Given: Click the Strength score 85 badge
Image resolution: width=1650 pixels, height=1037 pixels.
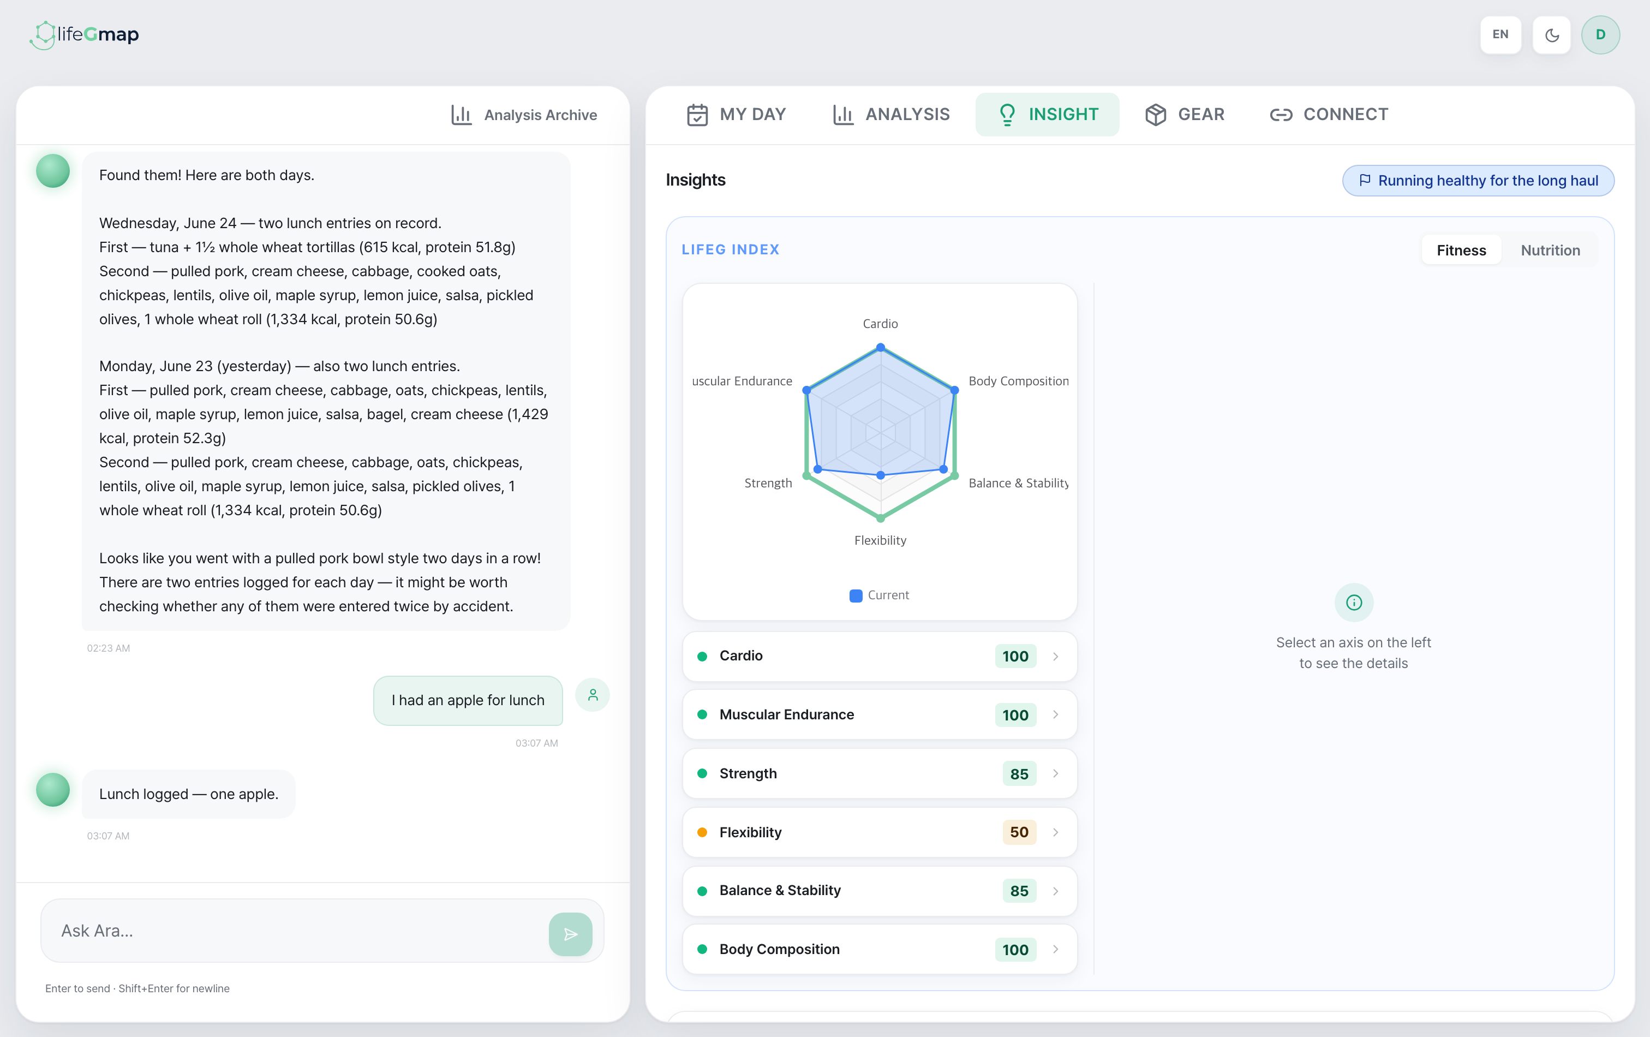Looking at the screenshot, I should point(1019,774).
